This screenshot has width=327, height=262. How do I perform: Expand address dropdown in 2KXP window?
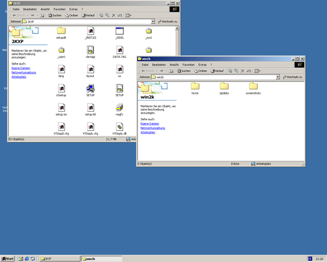153,22
